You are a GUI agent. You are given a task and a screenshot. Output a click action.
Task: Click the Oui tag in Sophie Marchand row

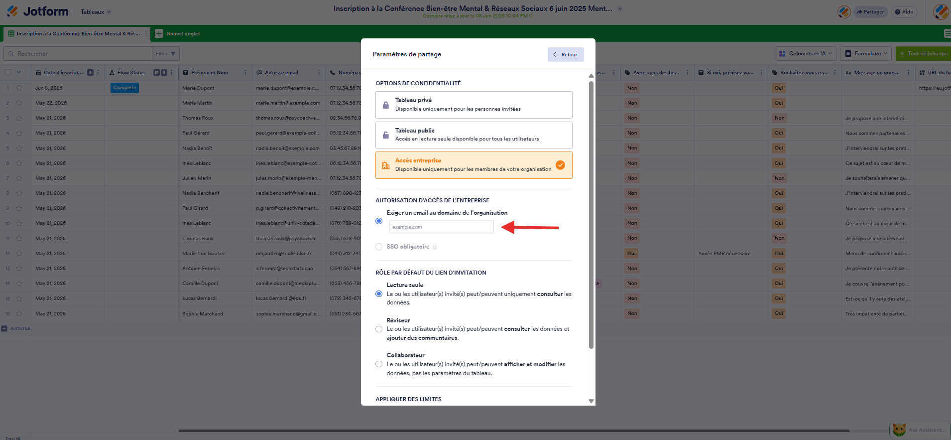779,313
